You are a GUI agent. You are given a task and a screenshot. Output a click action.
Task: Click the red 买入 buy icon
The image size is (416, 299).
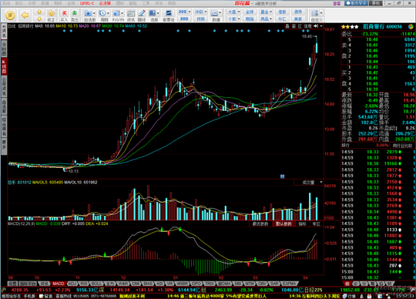[x=64, y=15]
